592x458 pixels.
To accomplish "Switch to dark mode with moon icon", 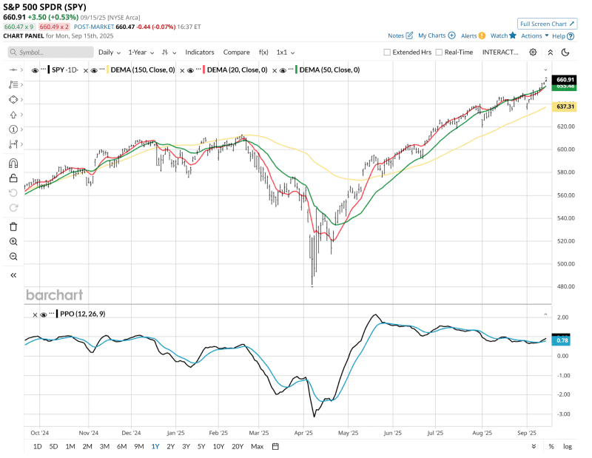I will coord(565,53).
